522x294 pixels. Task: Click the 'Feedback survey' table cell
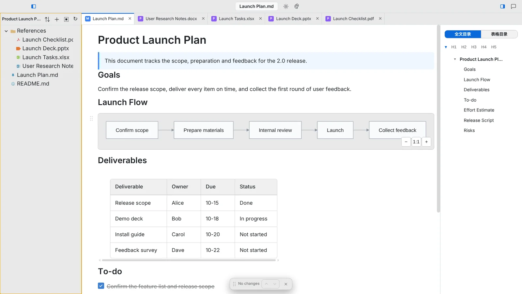(139, 250)
